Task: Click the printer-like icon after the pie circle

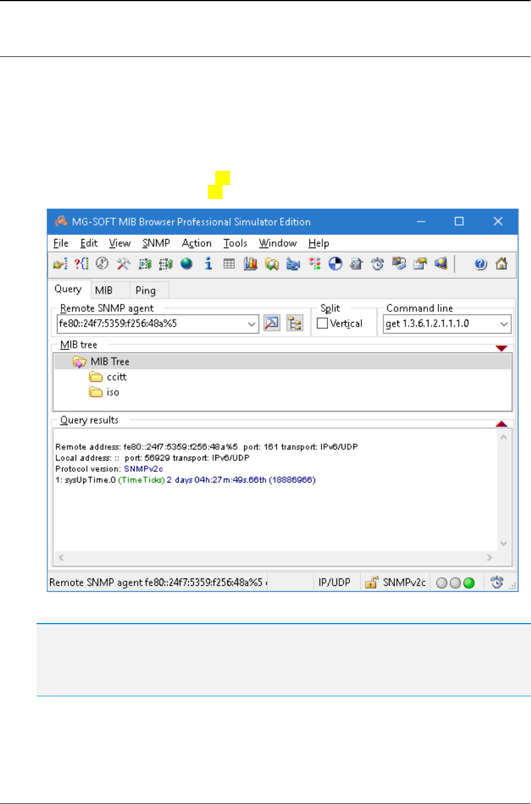Action: (x=356, y=263)
